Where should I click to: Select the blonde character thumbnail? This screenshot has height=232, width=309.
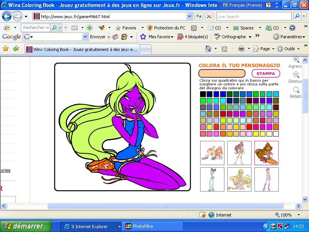pyautogui.click(x=239, y=179)
